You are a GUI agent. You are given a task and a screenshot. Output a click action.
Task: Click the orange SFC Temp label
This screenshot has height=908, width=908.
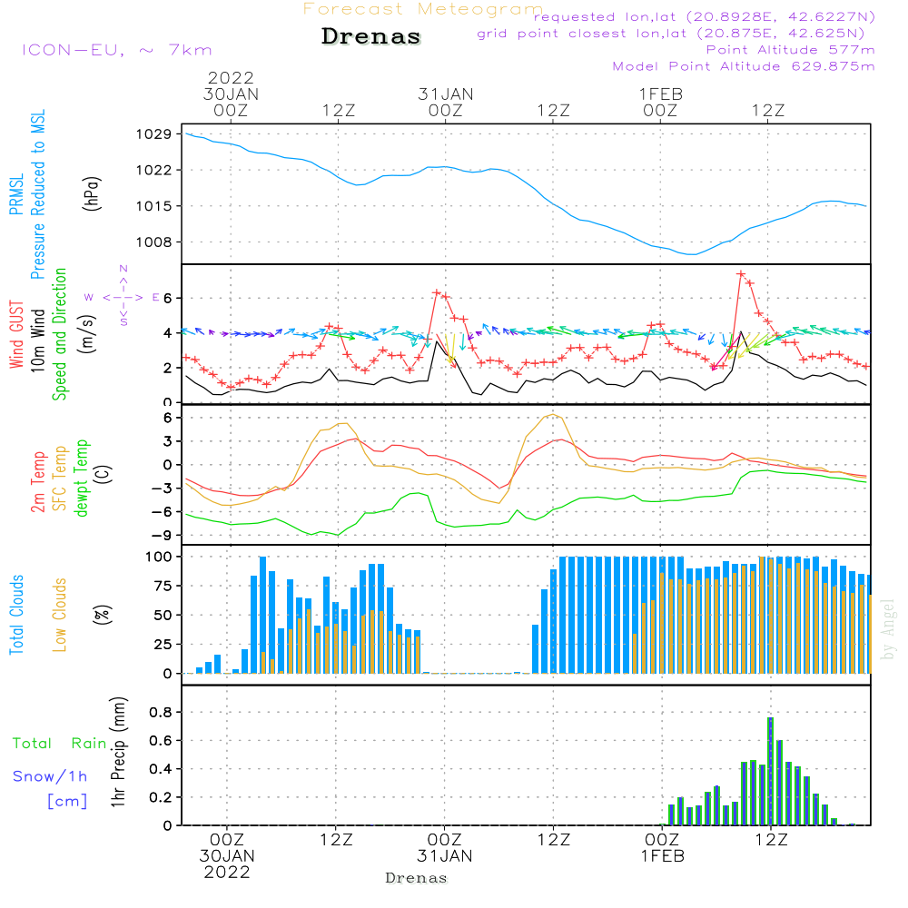(60, 477)
